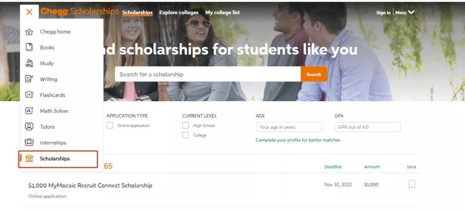Image resolution: width=465 pixels, height=211 pixels.
Task: Save the MyMozaic scholarship with bookmark icon
Action: [x=412, y=184]
